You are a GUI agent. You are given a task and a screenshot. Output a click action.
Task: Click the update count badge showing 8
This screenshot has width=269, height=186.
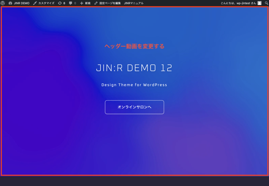[64, 3]
